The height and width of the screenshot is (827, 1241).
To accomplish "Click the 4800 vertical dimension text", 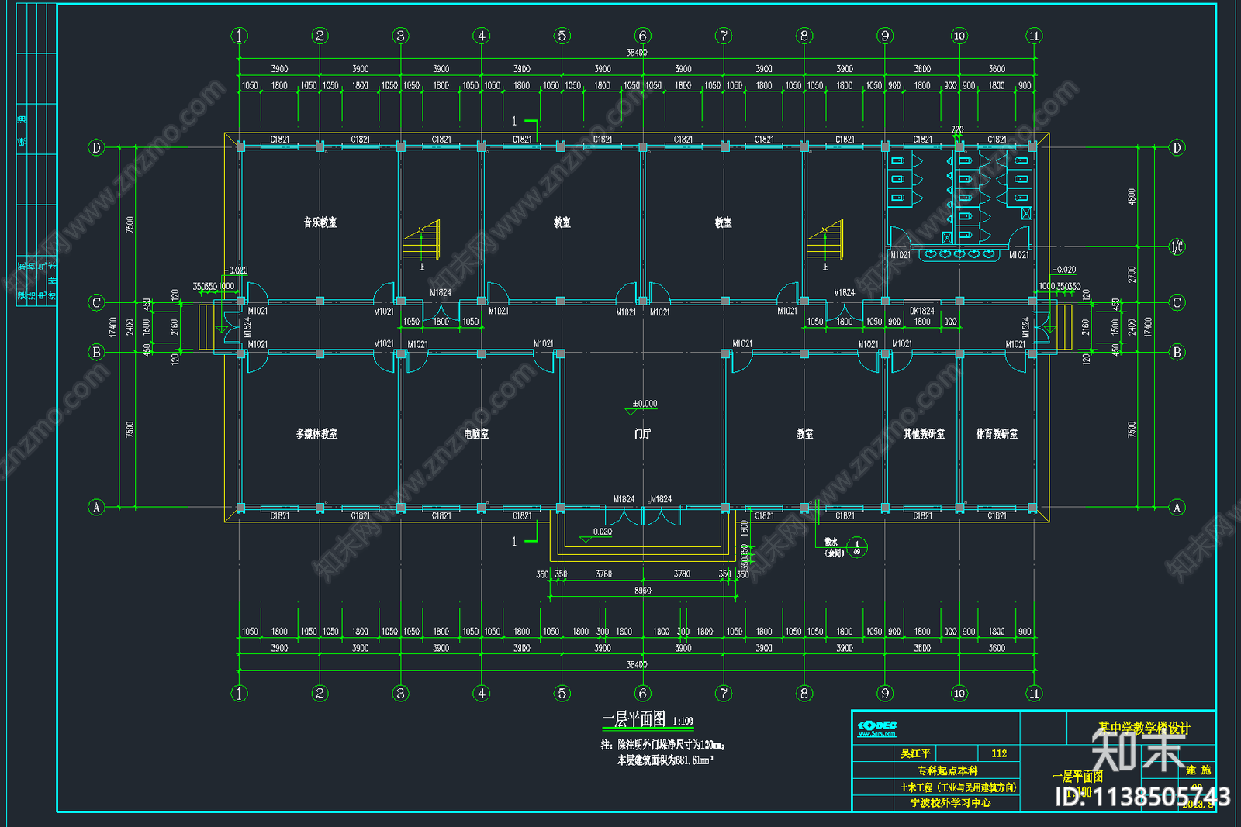I will click(x=1132, y=197).
